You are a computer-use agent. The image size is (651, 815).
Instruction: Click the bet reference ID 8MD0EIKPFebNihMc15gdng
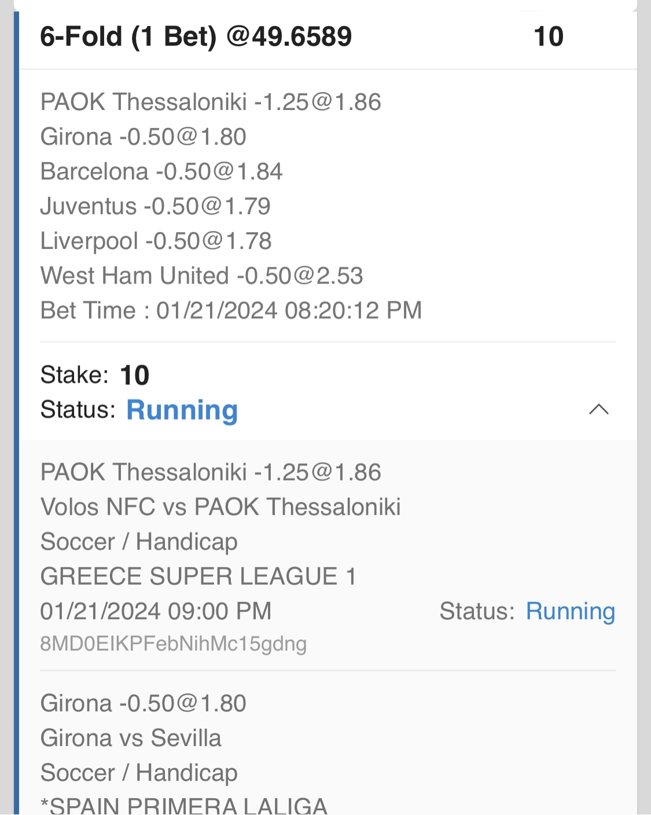pyautogui.click(x=173, y=644)
